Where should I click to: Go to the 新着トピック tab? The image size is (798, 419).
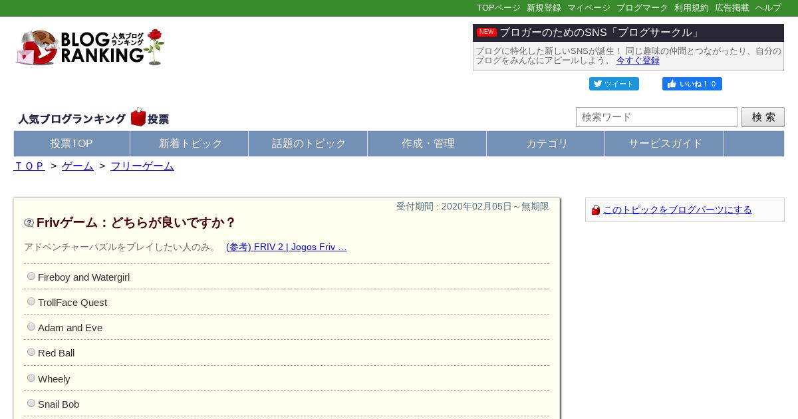click(x=190, y=144)
